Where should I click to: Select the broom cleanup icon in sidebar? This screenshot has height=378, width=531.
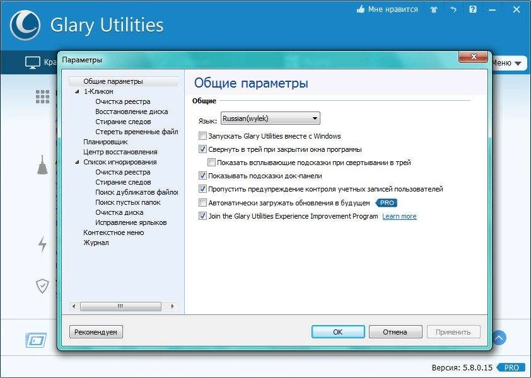click(42, 165)
